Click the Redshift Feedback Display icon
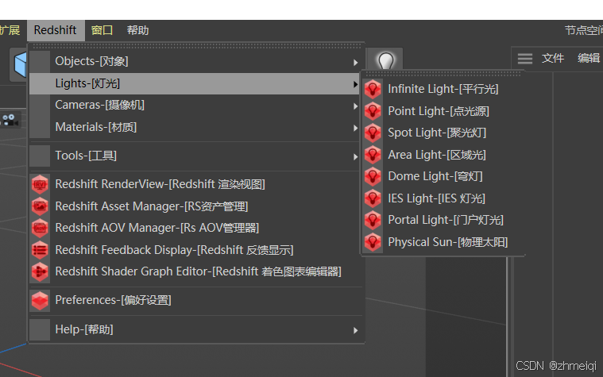603x377 pixels. click(40, 250)
